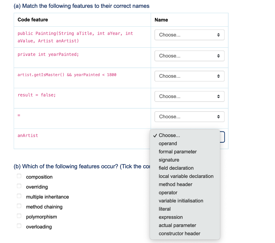
Task: Pick 'operator' in the dropdown list
Action: pyautogui.click(x=185, y=193)
